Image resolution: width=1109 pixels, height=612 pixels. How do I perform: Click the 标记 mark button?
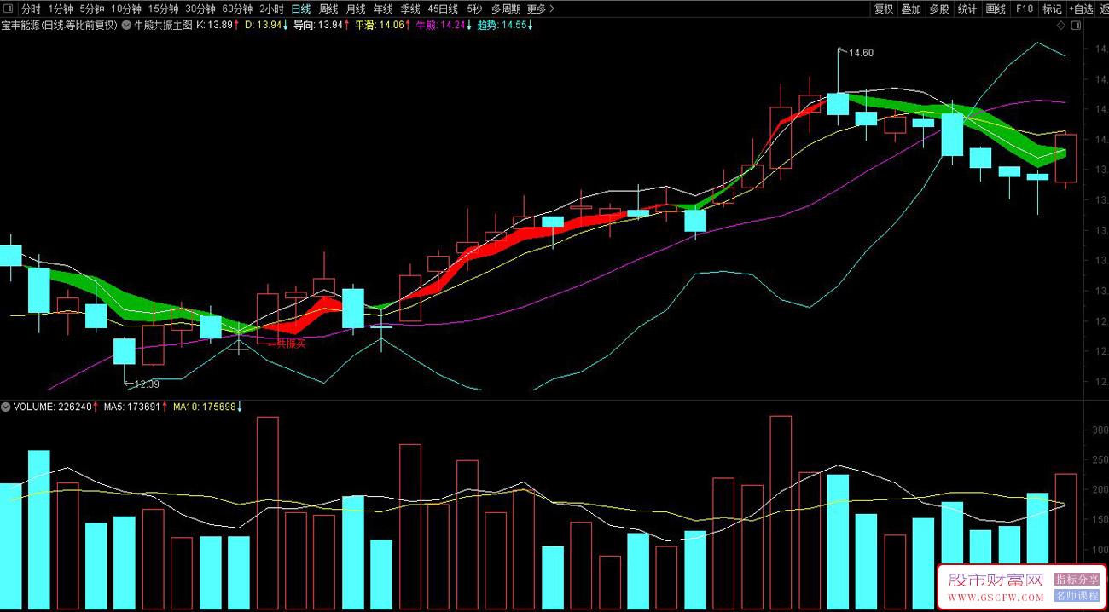[1052, 9]
